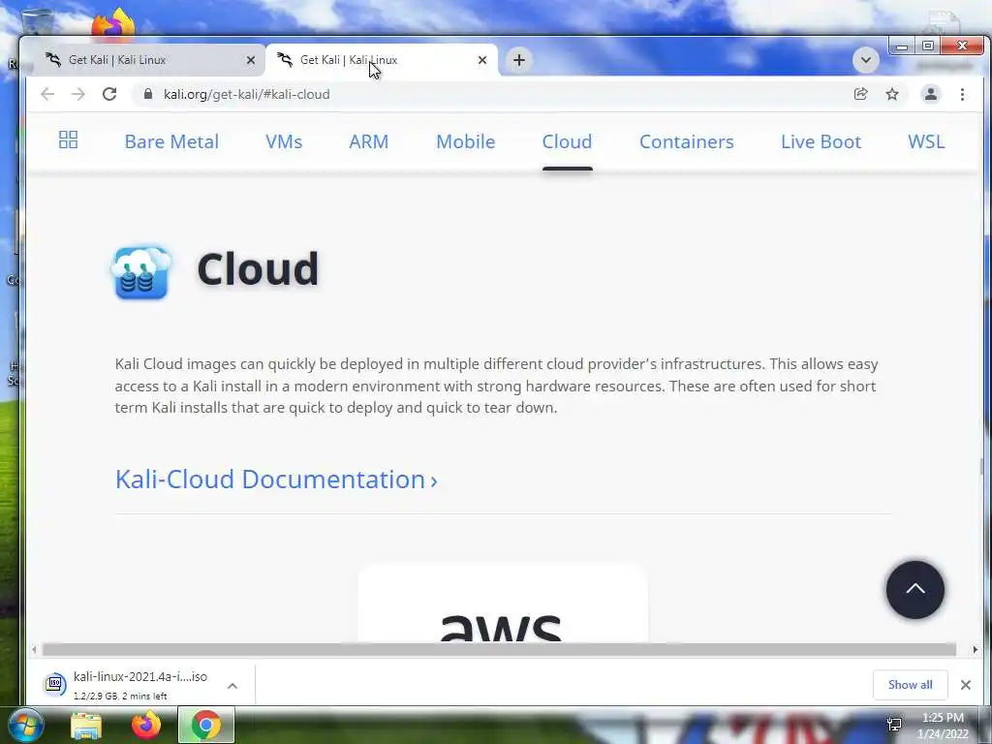The image size is (992, 744).
Task: Click the browser forward arrow
Action: [78, 94]
